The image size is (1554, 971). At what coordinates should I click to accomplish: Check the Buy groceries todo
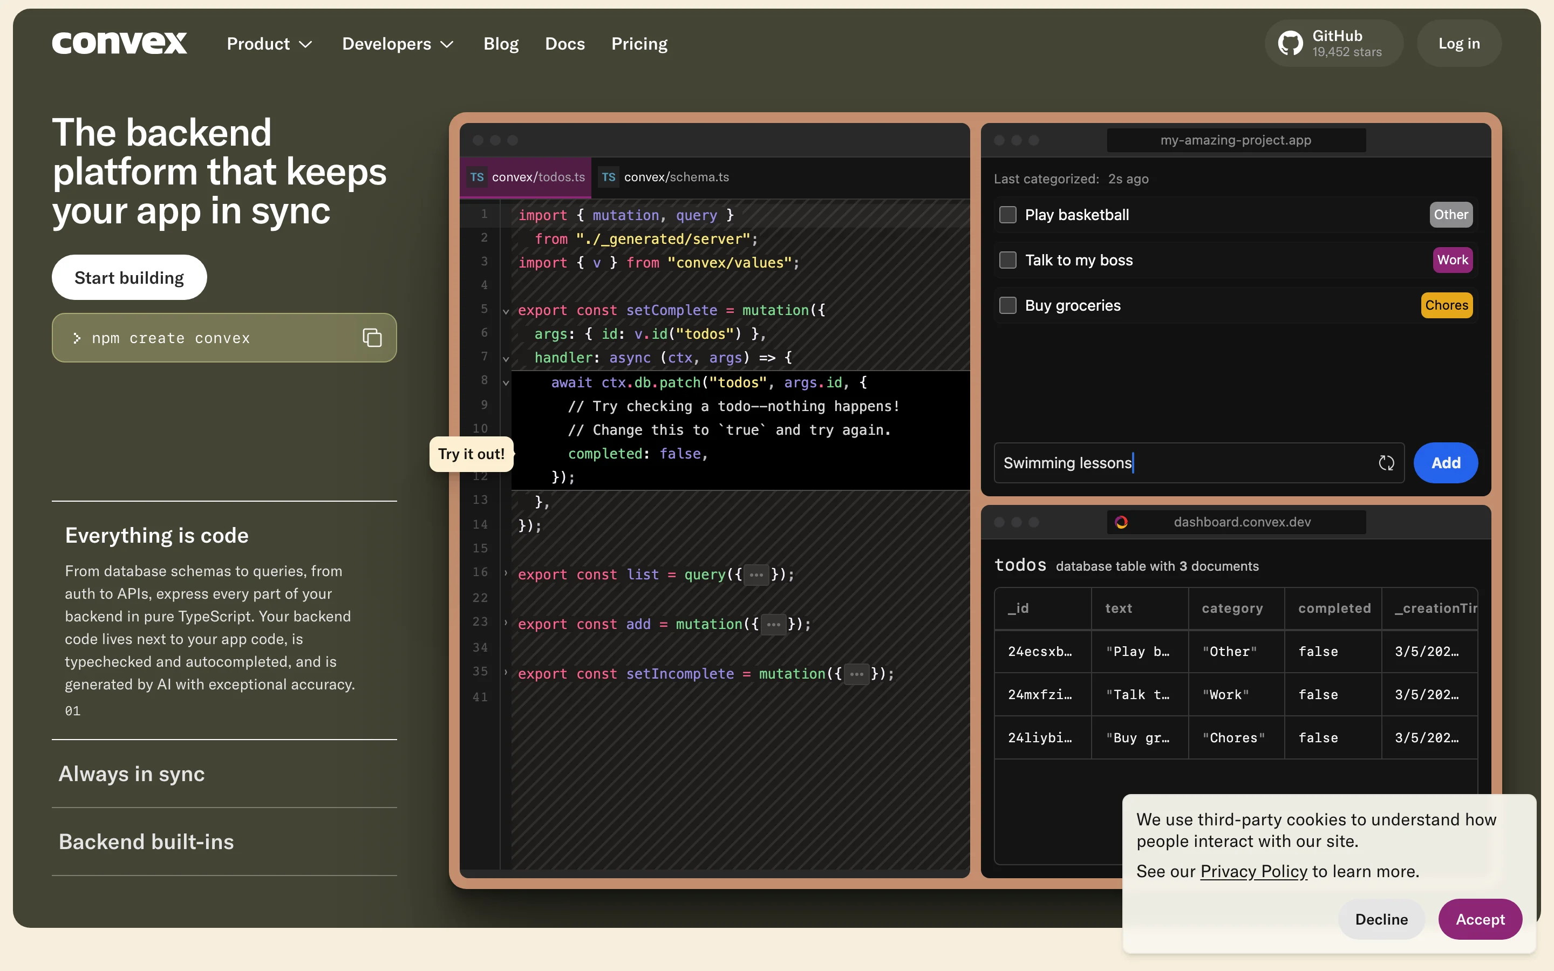(x=1007, y=306)
